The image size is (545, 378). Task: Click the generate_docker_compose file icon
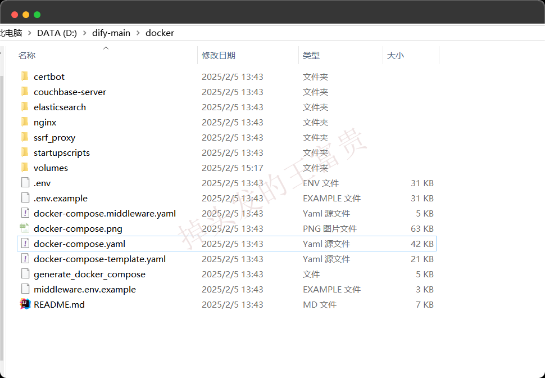[25, 274]
